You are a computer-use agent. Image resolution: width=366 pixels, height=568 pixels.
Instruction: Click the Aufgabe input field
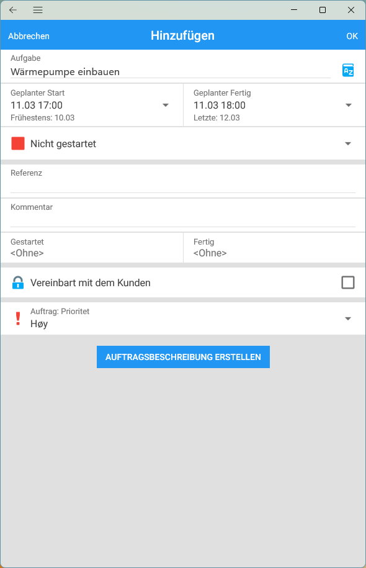(171, 72)
